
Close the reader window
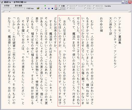pyautogui.click(x=130, y=2)
